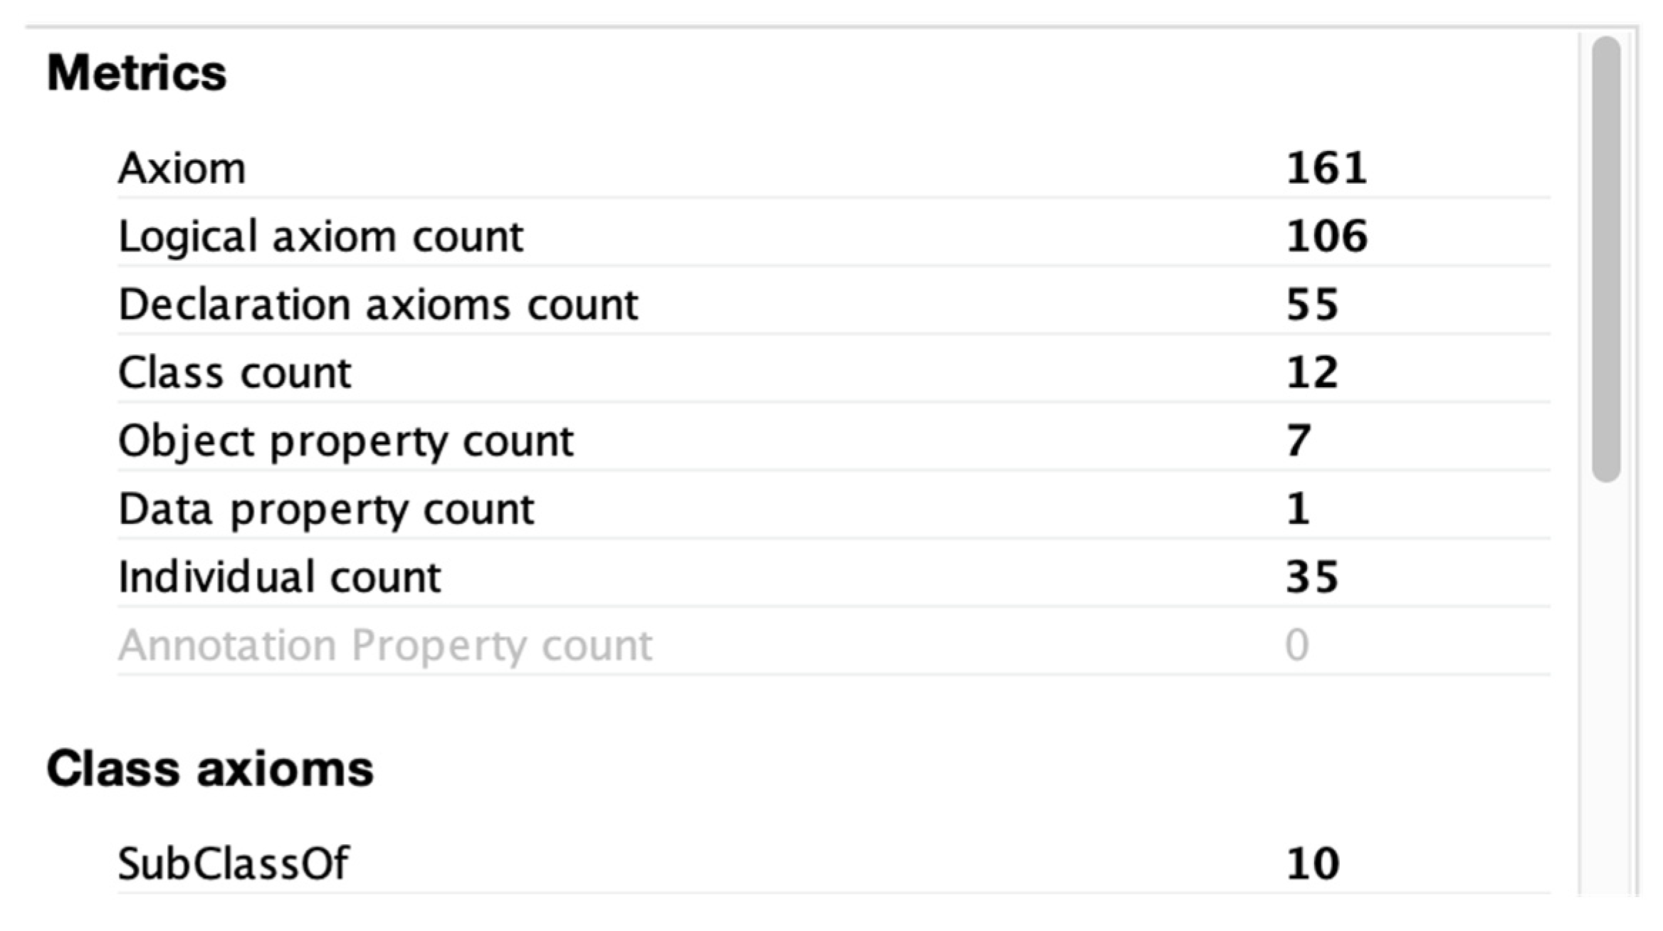
Task: Select the Object property count label
Action: [x=346, y=441]
